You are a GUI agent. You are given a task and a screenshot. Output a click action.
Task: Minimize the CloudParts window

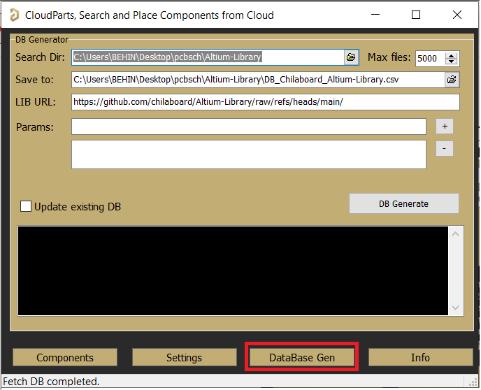(375, 15)
